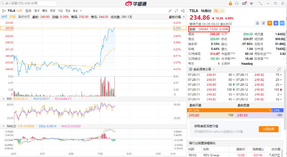Switch to the 1分 chart tab
Viewport: 287px width, 157px height.
pos(60,11)
